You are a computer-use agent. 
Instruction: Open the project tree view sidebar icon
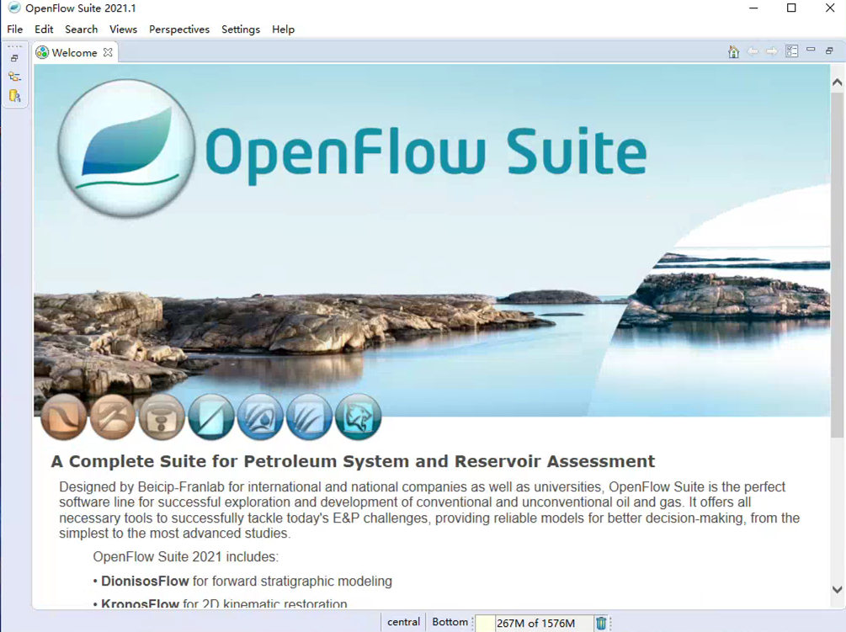14,77
